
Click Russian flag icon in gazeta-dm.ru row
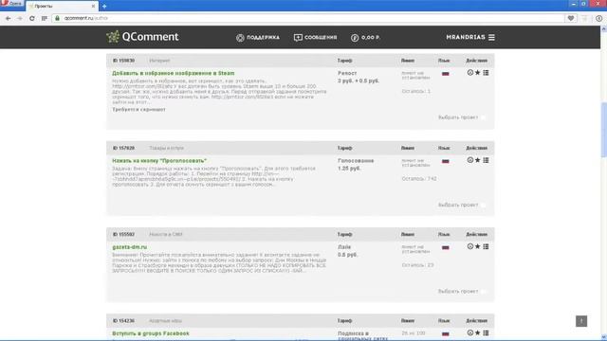pyautogui.click(x=446, y=247)
